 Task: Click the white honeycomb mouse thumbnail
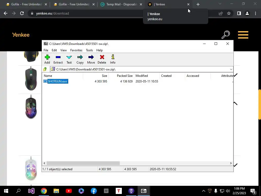(31, 168)
